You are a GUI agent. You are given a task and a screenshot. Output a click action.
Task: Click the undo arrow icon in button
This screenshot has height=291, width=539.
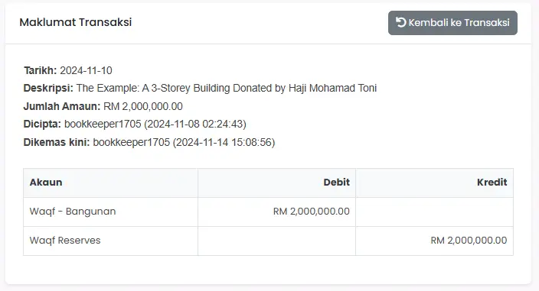coord(401,22)
